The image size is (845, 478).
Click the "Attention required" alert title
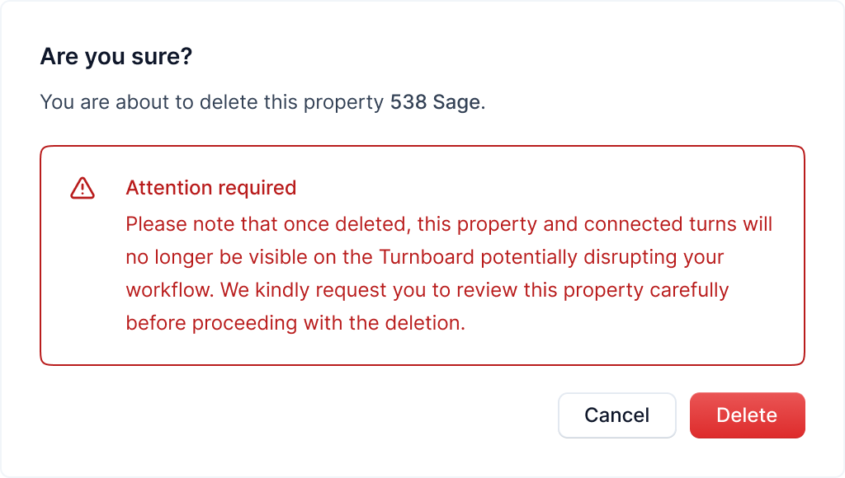210,188
